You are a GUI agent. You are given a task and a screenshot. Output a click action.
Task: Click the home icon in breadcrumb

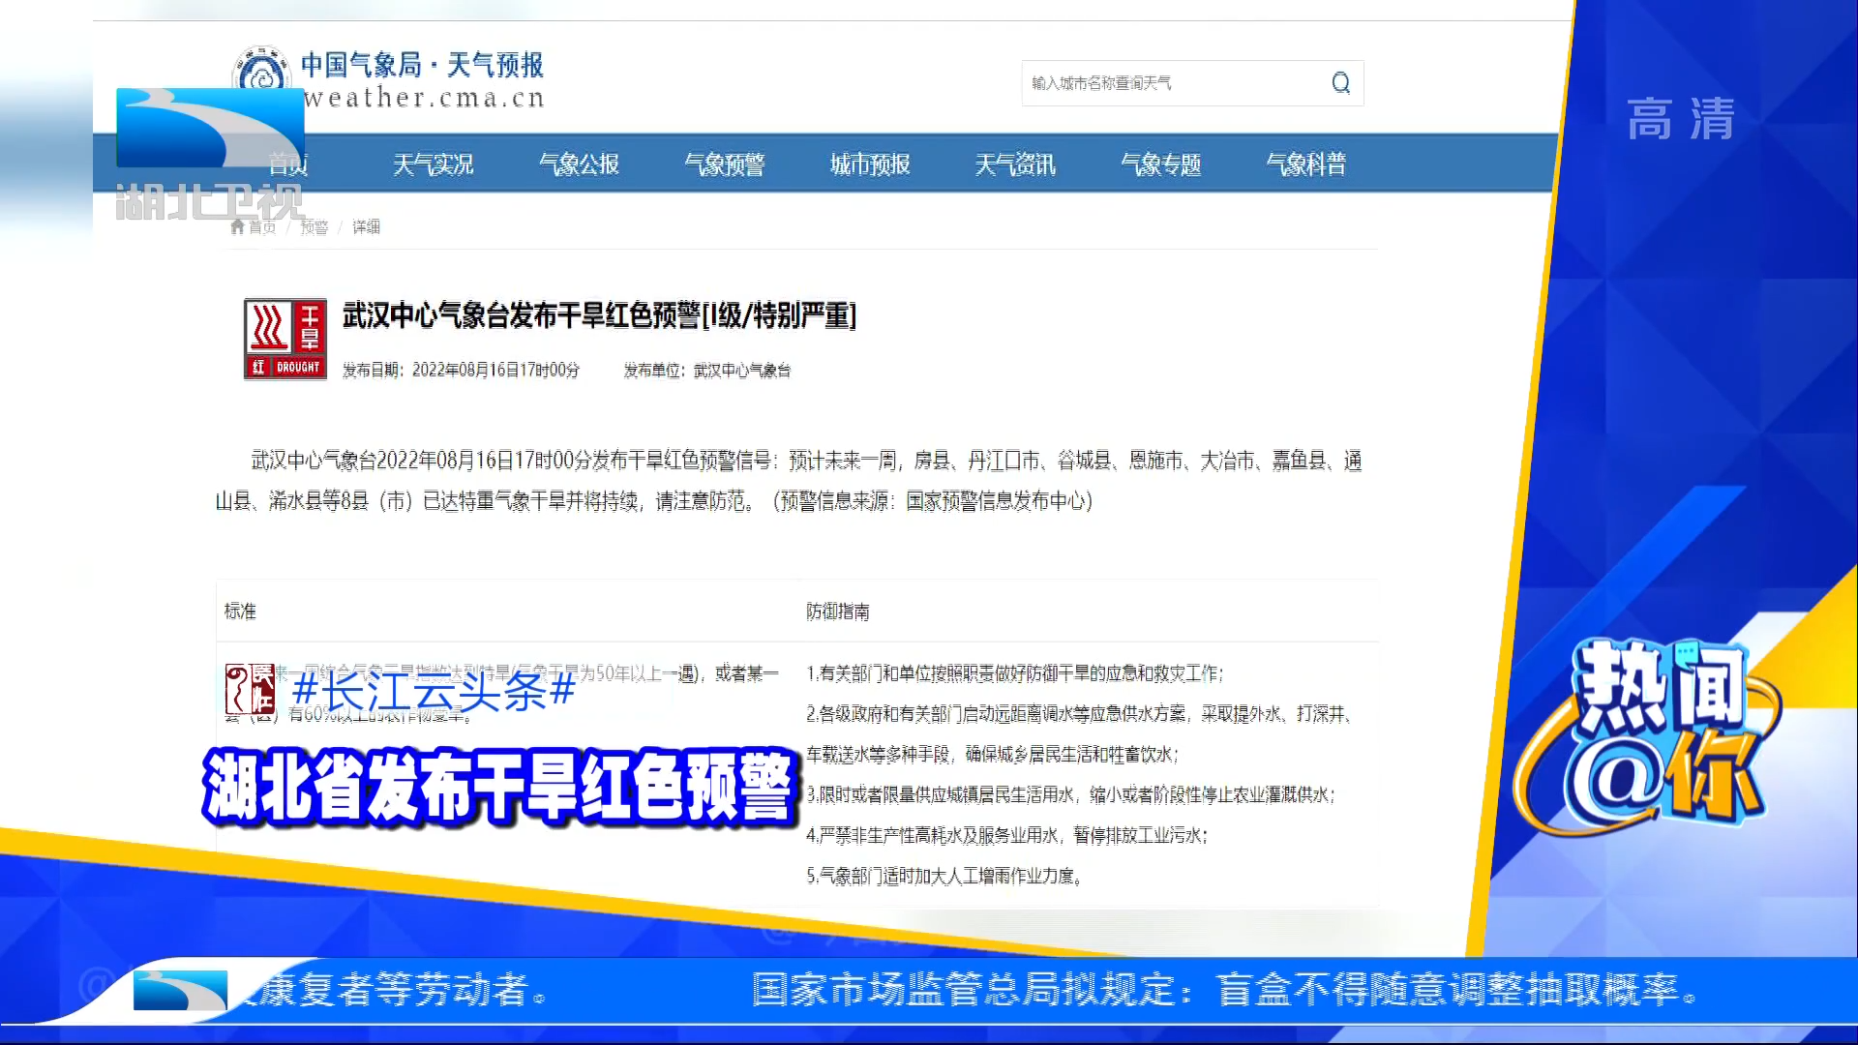point(238,226)
